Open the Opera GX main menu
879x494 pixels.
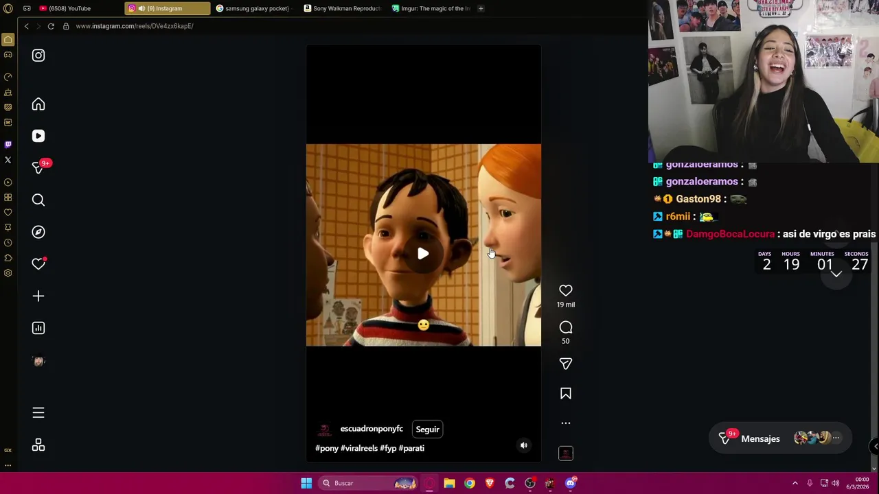tap(8, 8)
